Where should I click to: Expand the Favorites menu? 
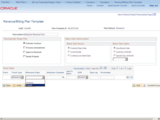6,2
